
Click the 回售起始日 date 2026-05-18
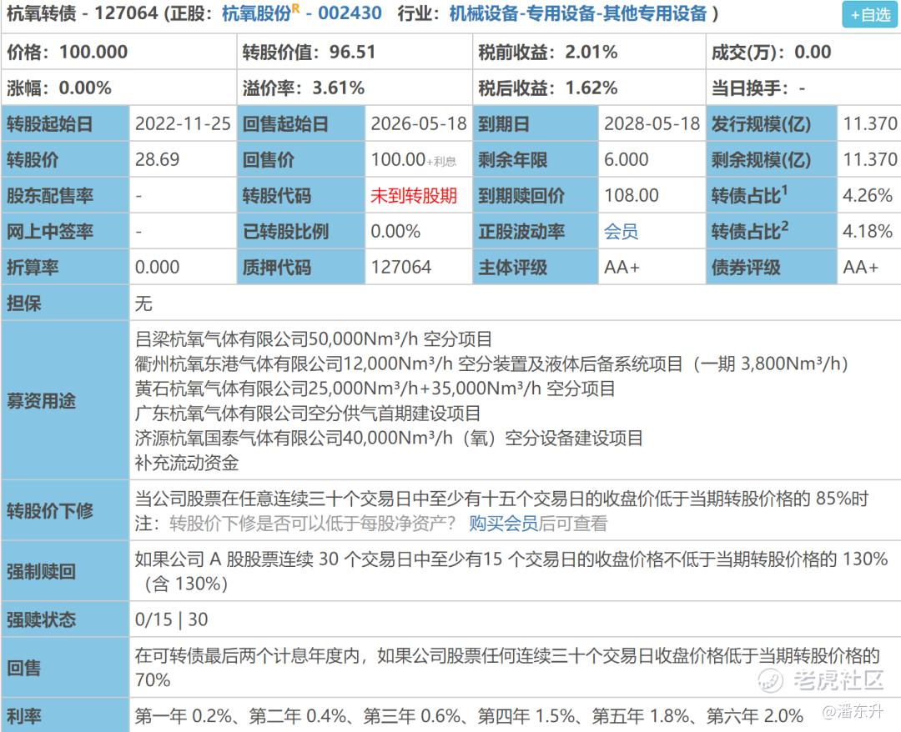(418, 123)
